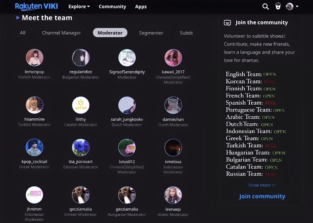The height and width of the screenshot is (223, 313).
Task: Click the damiechan username
Action: click(x=173, y=119)
